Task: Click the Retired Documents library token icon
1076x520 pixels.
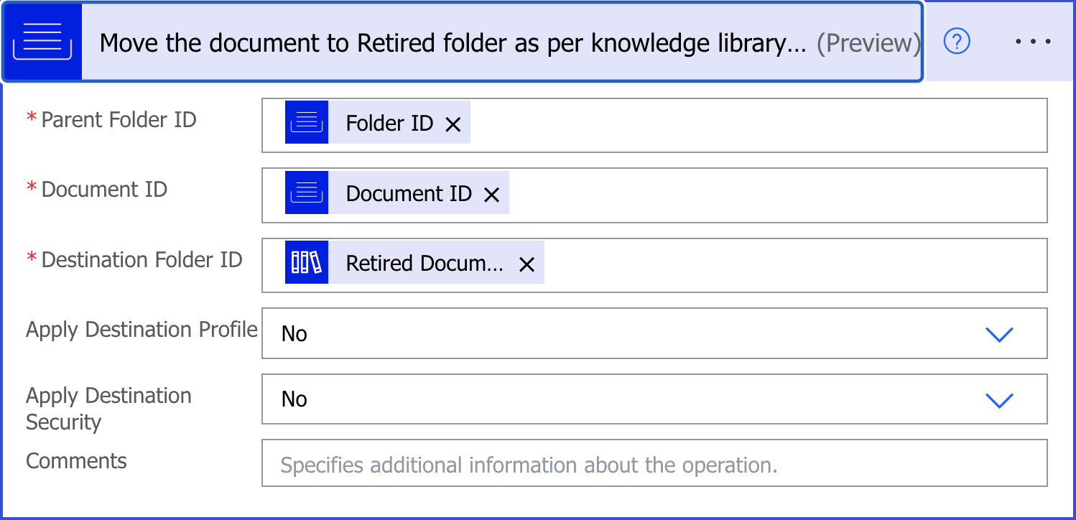Action: click(x=307, y=262)
